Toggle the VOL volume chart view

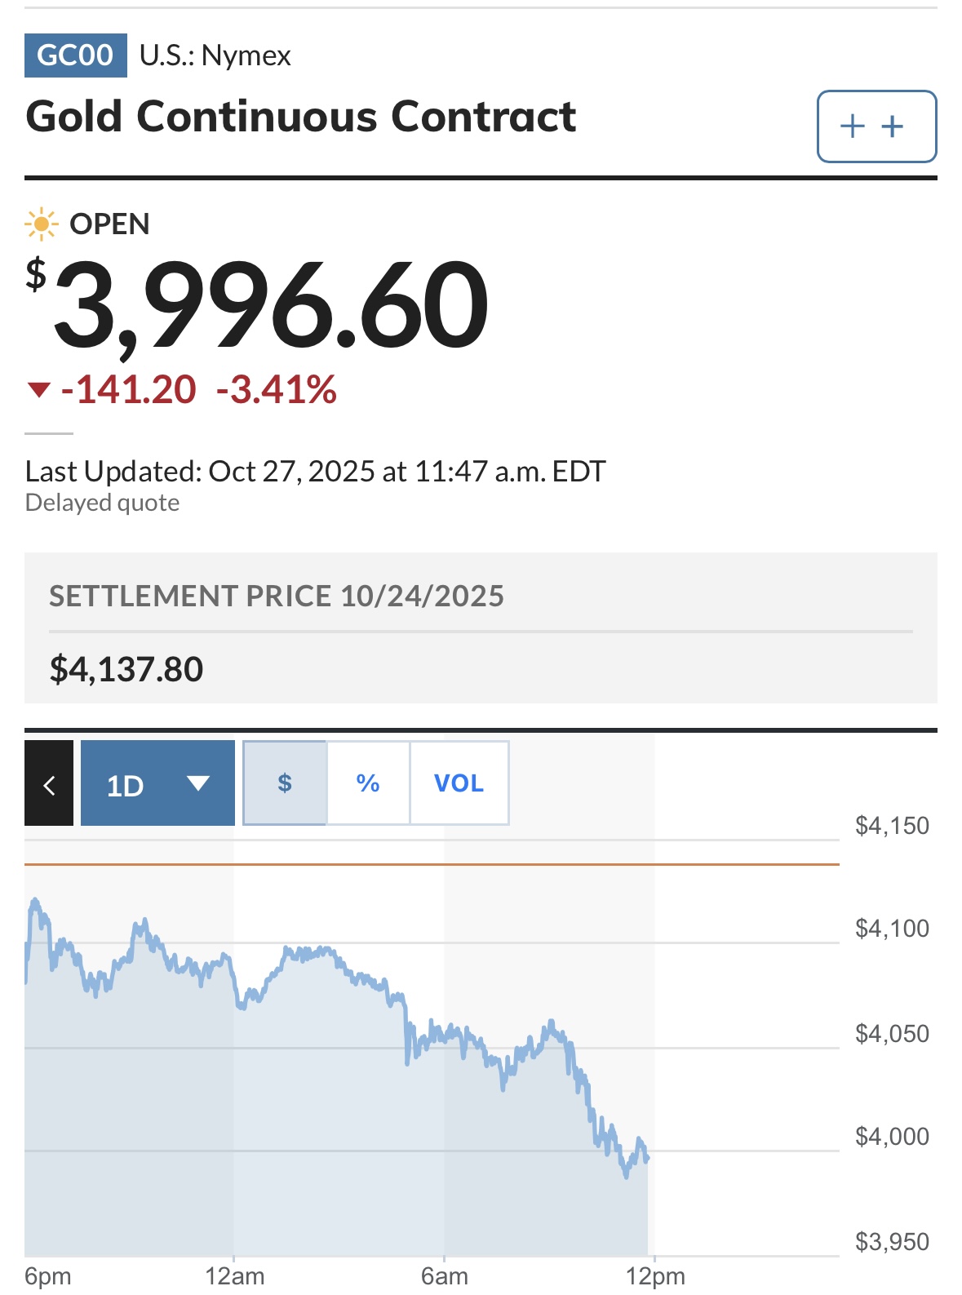tap(459, 783)
